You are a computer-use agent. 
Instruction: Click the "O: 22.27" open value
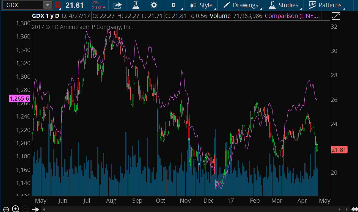[103, 16]
